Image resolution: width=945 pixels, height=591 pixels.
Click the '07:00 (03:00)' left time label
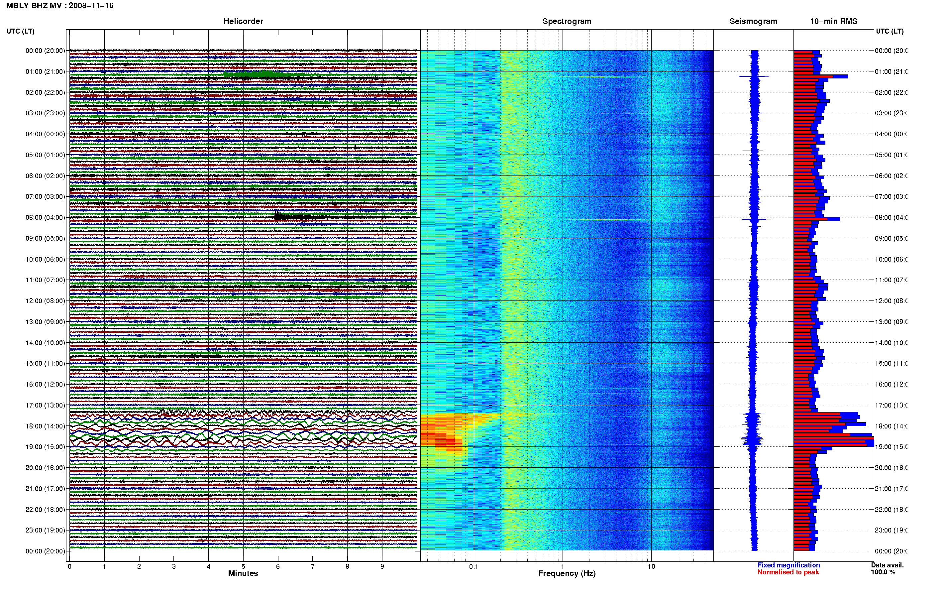click(x=45, y=196)
